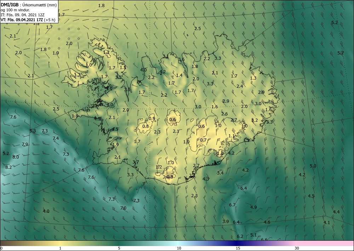
Task: Click the 3.9 value label
Action: tap(225, 221)
